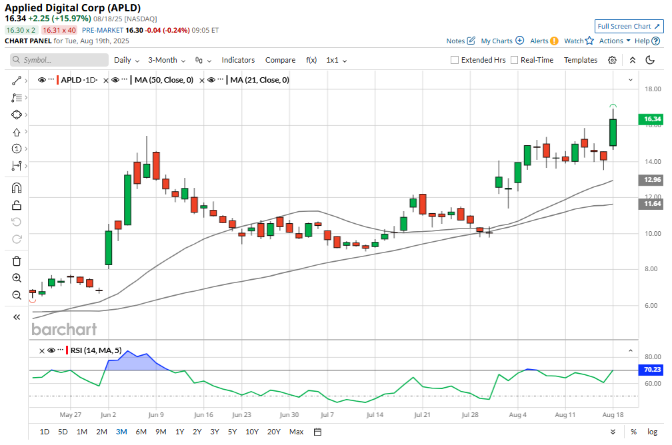Screen dimensions: 672x445
Task: Open APLD series options ellipsis
Action: click(51, 80)
